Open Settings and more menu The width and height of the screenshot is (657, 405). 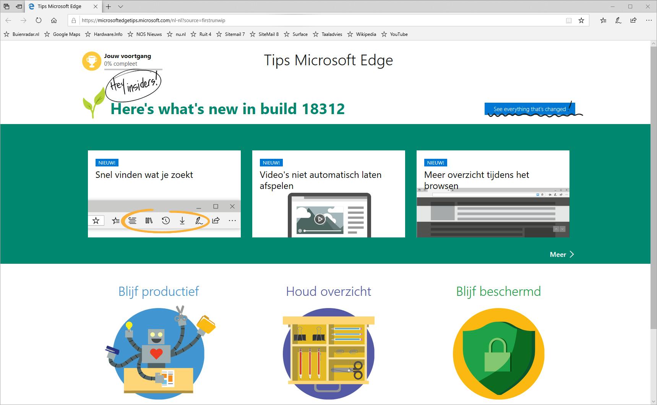tap(649, 21)
